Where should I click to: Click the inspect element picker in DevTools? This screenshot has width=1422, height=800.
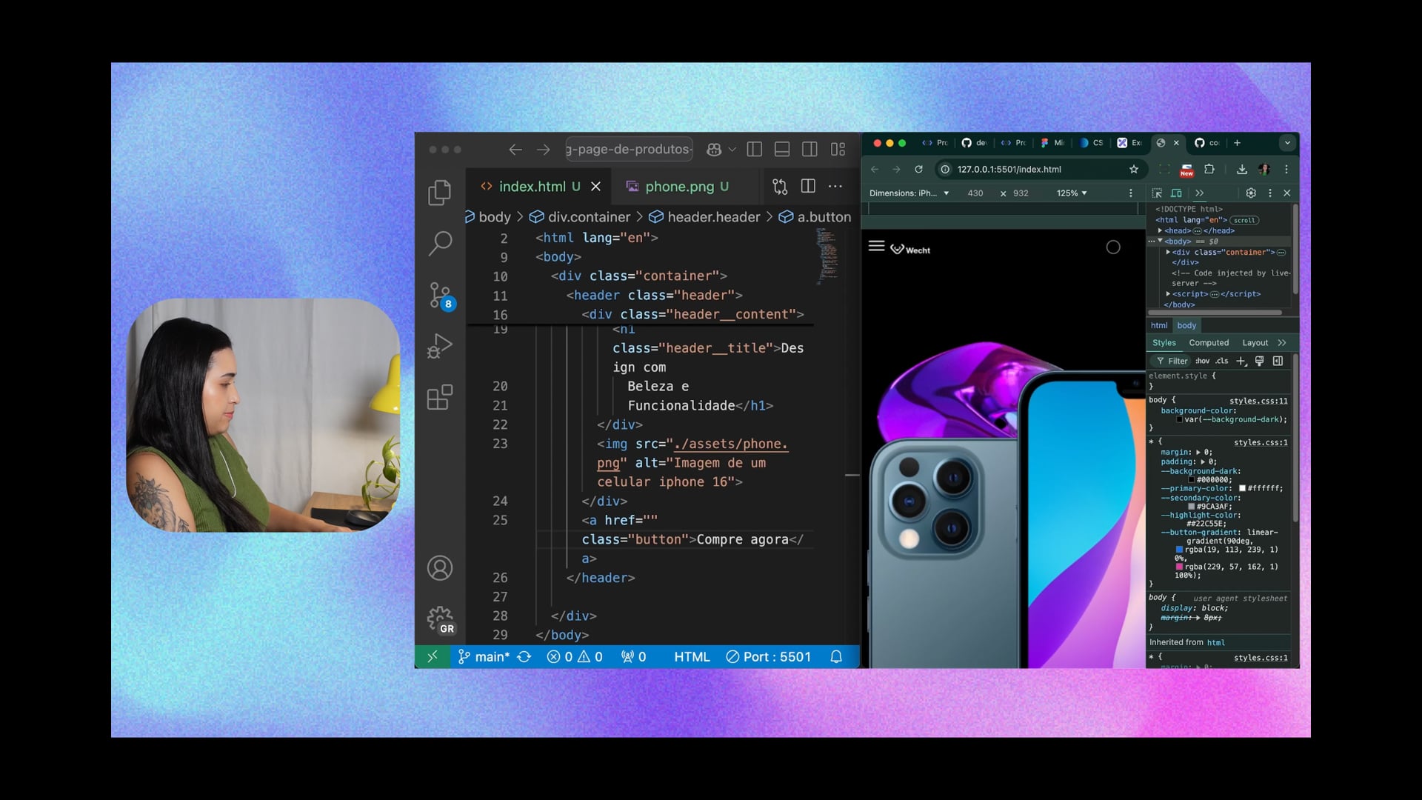click(x=1157, y=193)
